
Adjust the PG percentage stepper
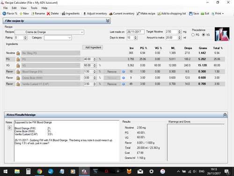click(x=95, y=59)
